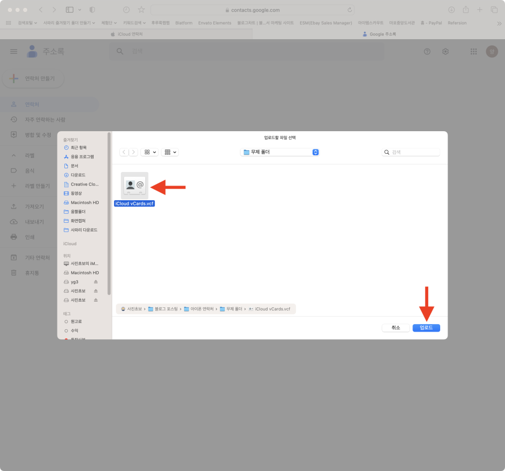Open the grouping options dropdown
The image size is (505, 471).
(x=170, y=152)
